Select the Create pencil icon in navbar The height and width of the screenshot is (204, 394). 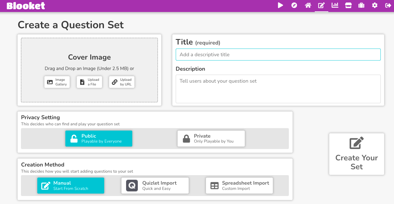[x=321, y=5]
